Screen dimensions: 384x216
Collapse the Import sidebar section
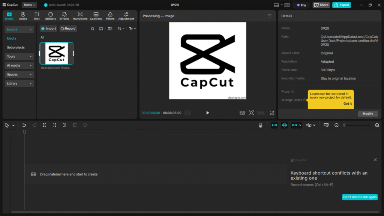[x=19, y=29]
